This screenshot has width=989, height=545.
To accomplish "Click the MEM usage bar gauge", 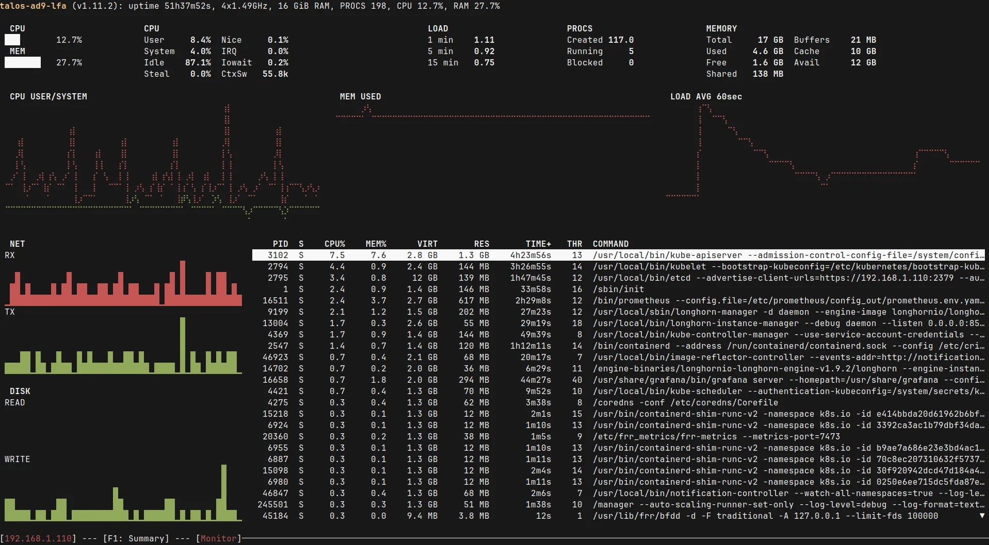I will pos(22,62).
